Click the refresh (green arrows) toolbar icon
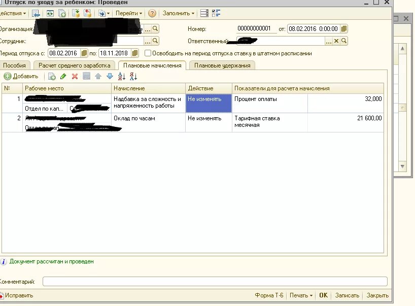This screenshot has width=415, height=306. (x=50, y=13)
